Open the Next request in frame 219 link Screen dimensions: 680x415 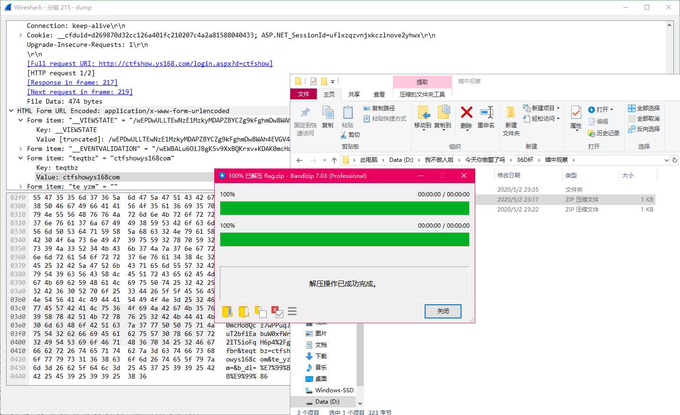(x=80, y=92)
